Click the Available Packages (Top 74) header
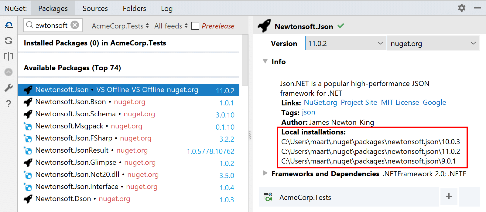This screenshot has width=486, height=212. [x=72, y=68]
